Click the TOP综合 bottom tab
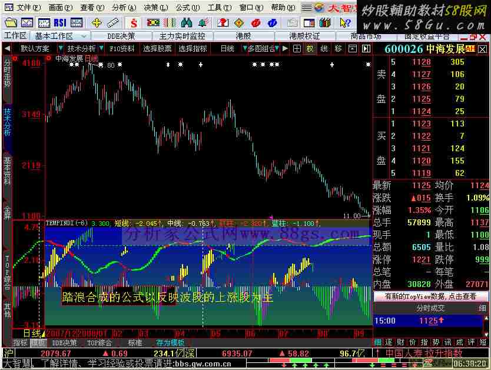This screenshot has width=491, height=370. pos(99,342)
